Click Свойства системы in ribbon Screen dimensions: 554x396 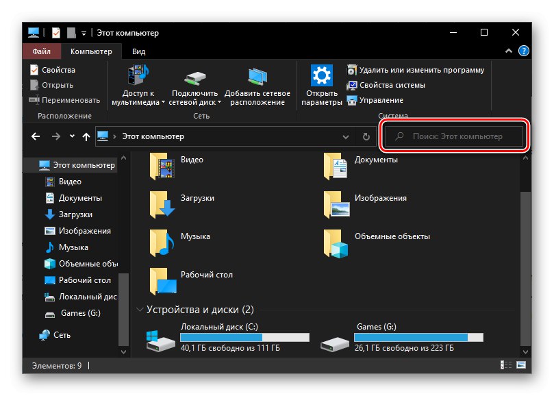pos(386,85)
